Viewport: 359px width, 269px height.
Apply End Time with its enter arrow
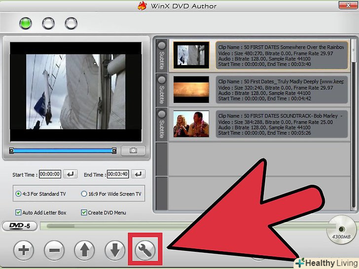[138, 174]
